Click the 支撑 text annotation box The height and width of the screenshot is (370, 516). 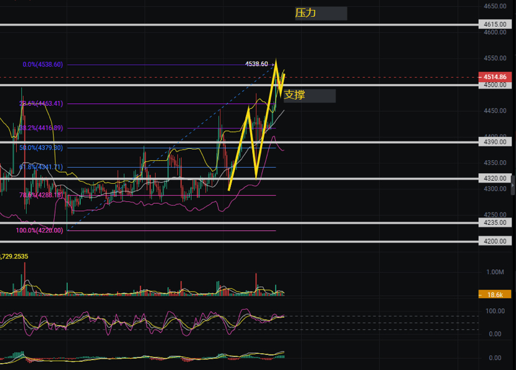309,95
